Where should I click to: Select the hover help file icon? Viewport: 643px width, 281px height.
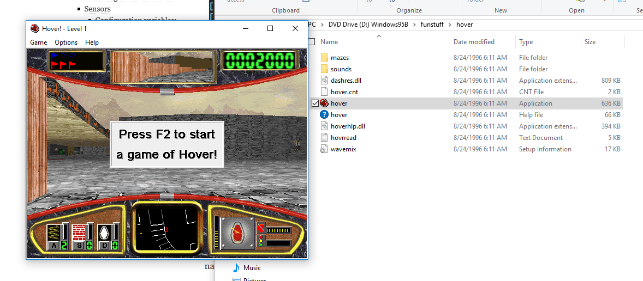(x=324, y=115)
